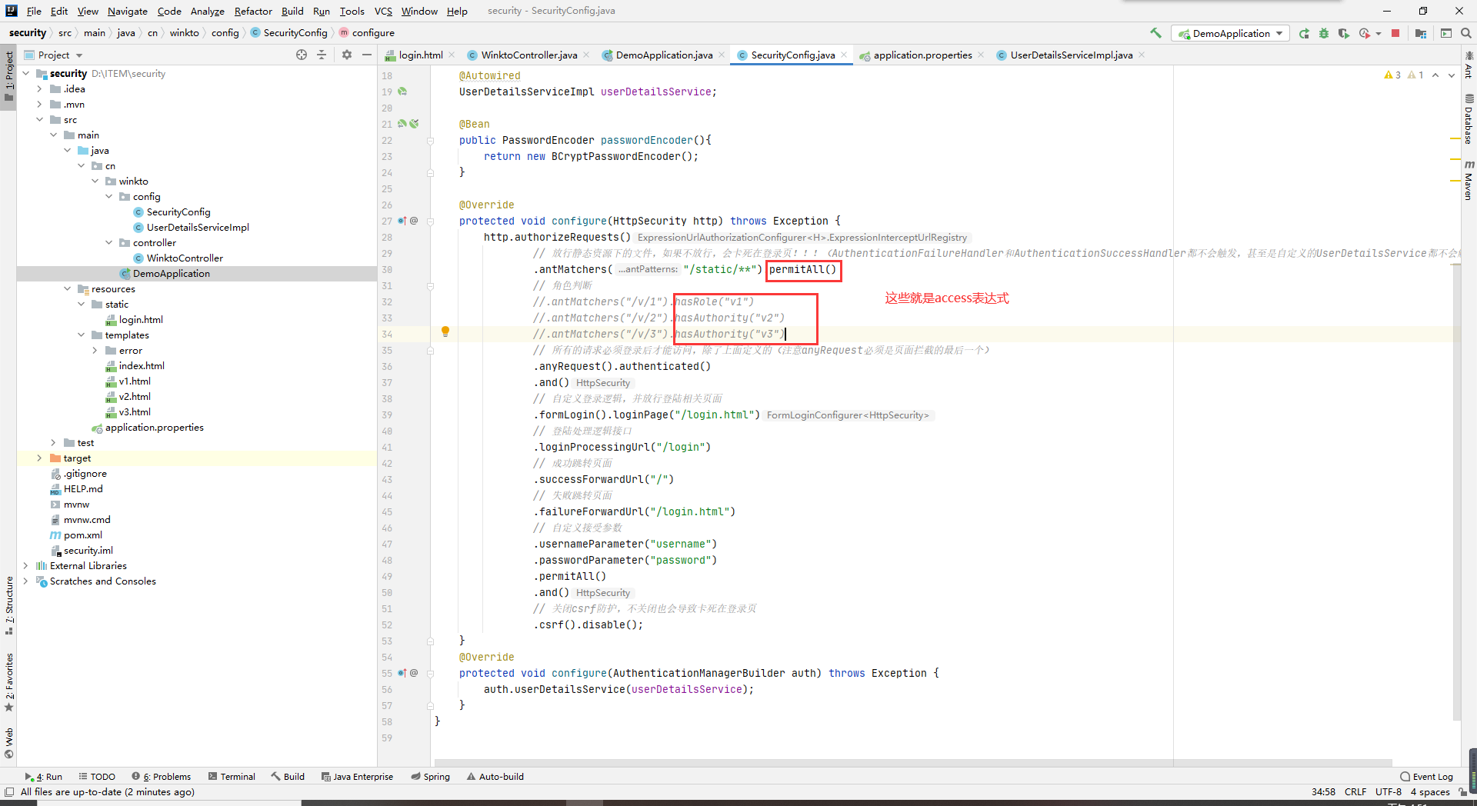
Task: Open Project Structure icon in toolbar
Action: (1421, 33)
